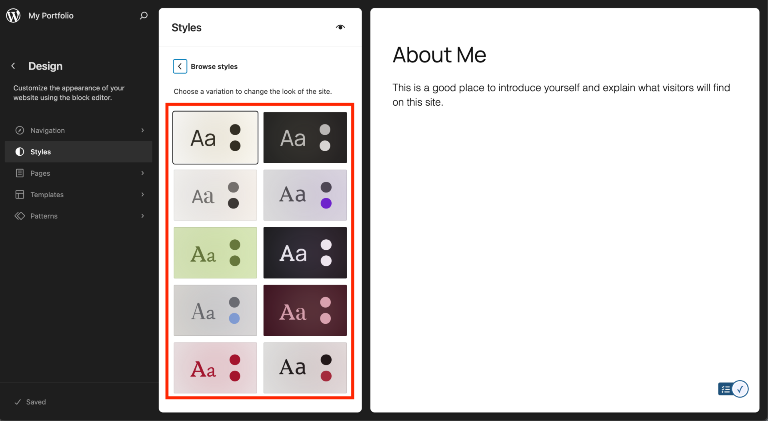Go back using the Design back arrow
This screenshot has width=768, height=421.
13,66
